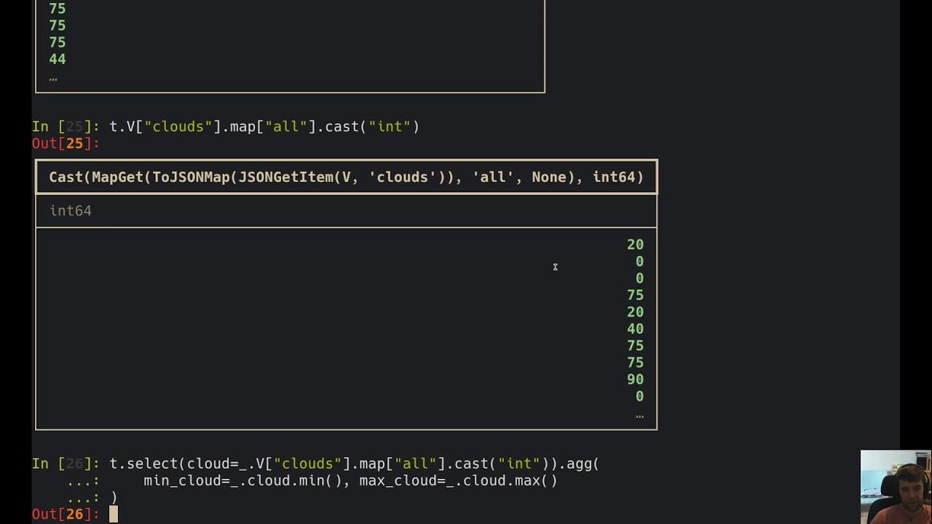Click the t.select(cloud=...) code line

click(x=354, y=464)
